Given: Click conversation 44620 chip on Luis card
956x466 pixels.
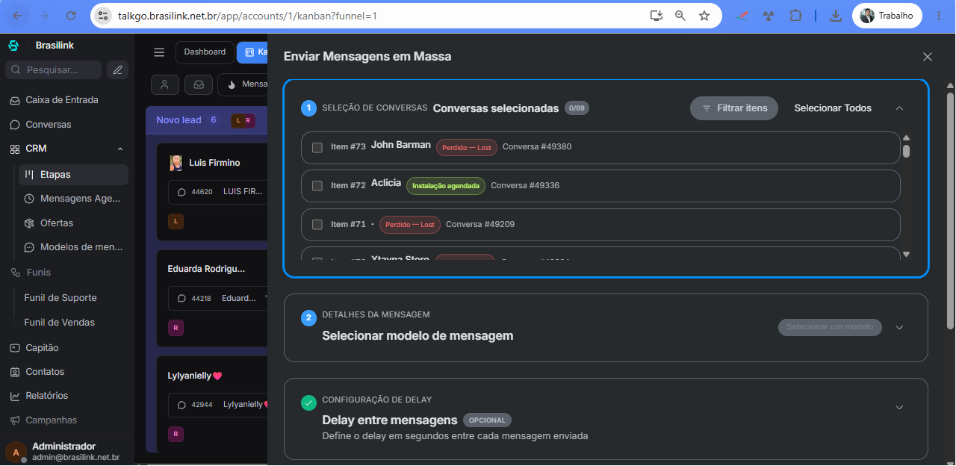Looking at the screenshot, I should point(218,192).
